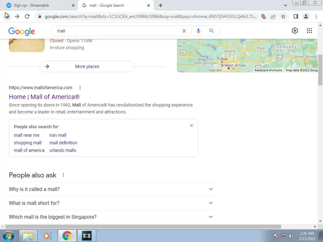Open Windows Explorer from the taskbar

tap(28, 236)
